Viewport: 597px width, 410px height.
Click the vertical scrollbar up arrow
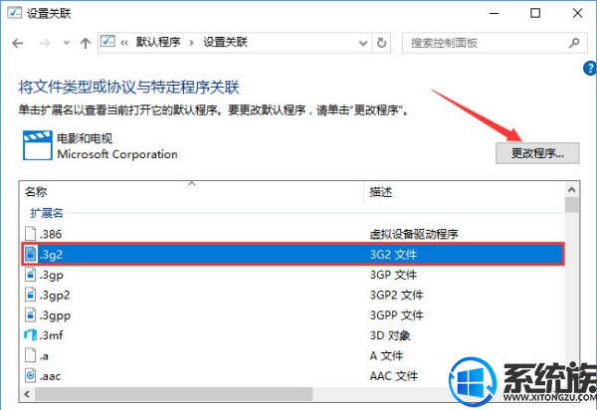coord(572,189)
